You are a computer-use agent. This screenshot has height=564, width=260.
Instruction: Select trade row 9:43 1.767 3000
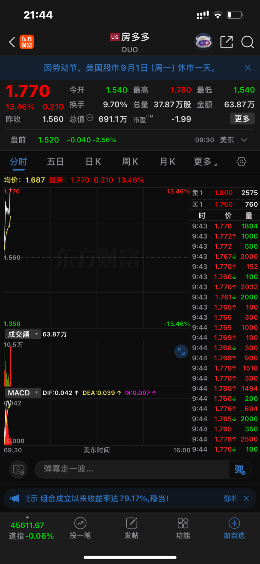pos(225,257)
